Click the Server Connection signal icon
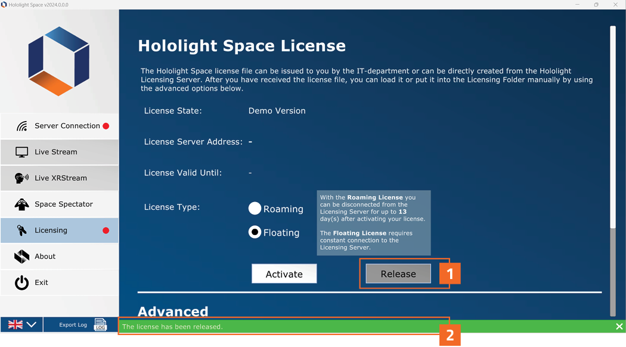This screenshot has width=626, height=347. point(22,126)
